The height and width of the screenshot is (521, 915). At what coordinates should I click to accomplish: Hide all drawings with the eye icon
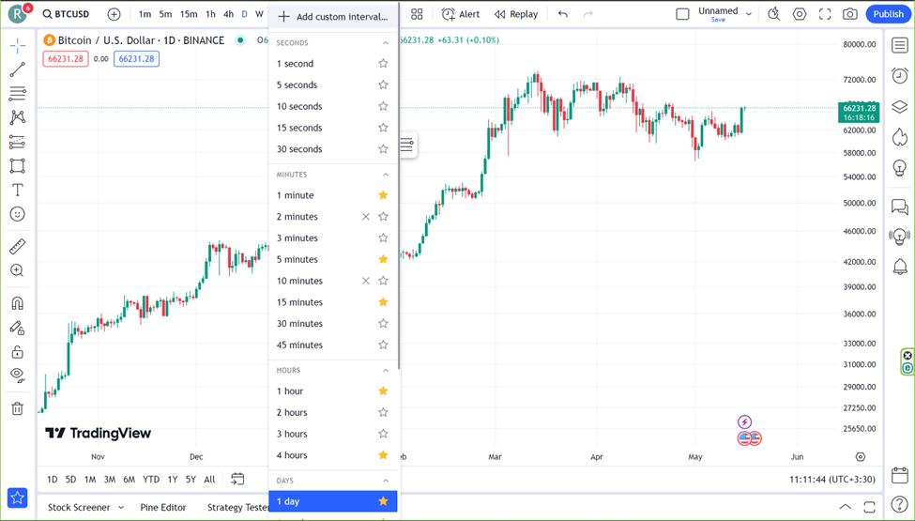coord(18,375)
